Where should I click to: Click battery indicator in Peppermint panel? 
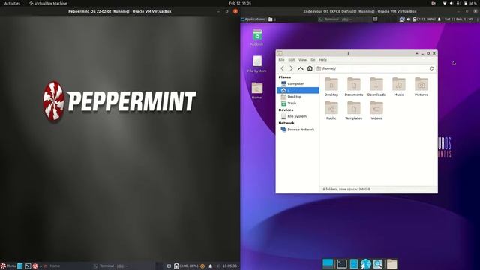tap(186, 265)
